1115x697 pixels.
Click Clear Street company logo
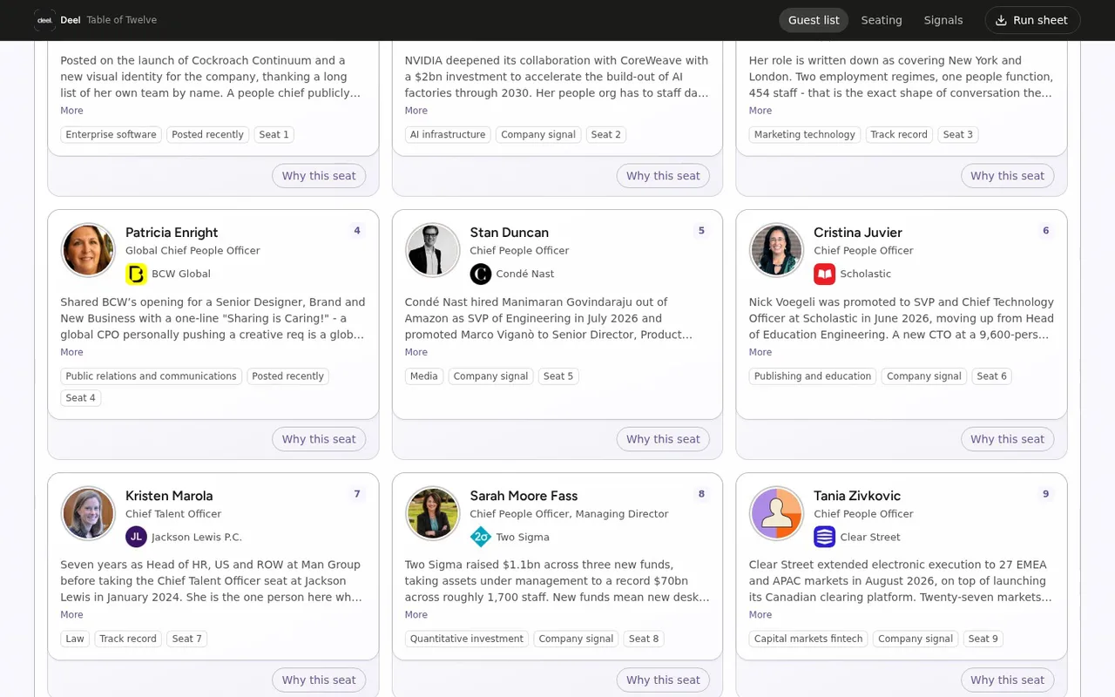[825, 537]
